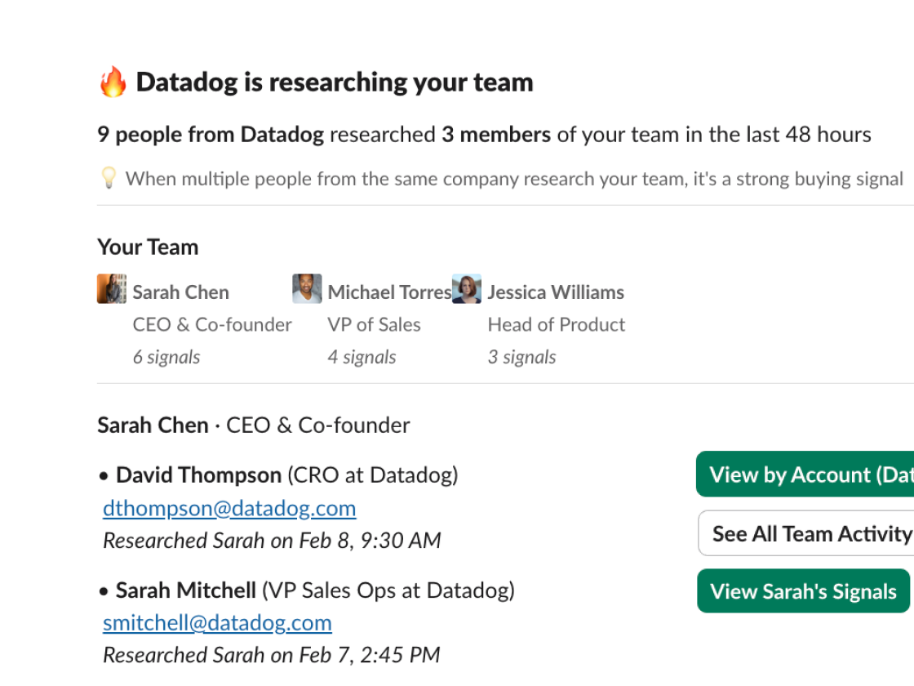Click Sarah Mitchell's name in the list
The image size is (914, 686).
pyautogui.click(x=186, y=590)
